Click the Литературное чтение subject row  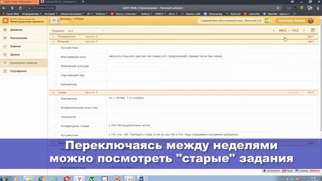point(183,126)
